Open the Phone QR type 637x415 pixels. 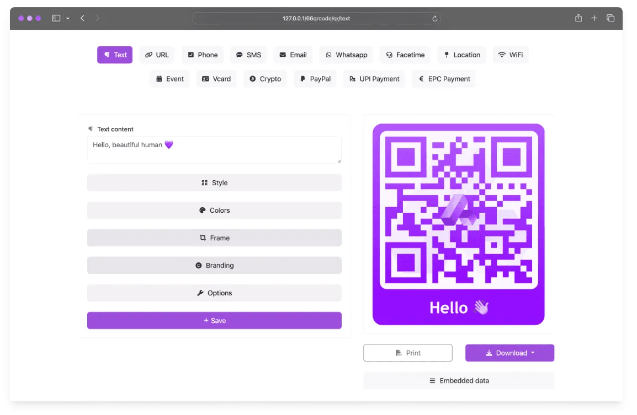click(x=203, y=55)
